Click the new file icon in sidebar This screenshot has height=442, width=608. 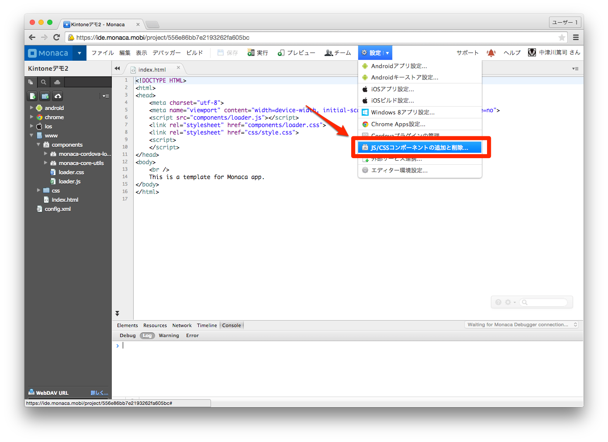pyautogui.click(x=32, y=96)
